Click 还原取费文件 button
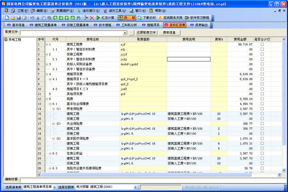This screenshot has width=288, height=192. click(x=146, y=33)
